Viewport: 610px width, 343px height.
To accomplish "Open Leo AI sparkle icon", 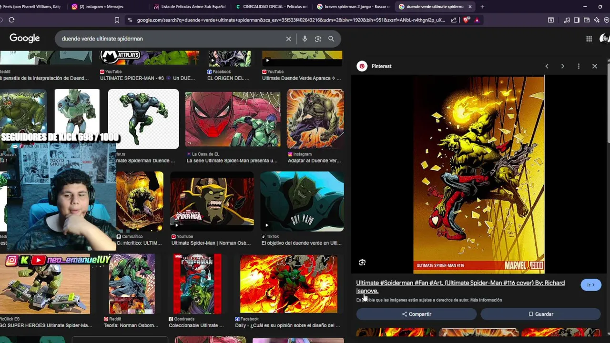I will 597,20.
